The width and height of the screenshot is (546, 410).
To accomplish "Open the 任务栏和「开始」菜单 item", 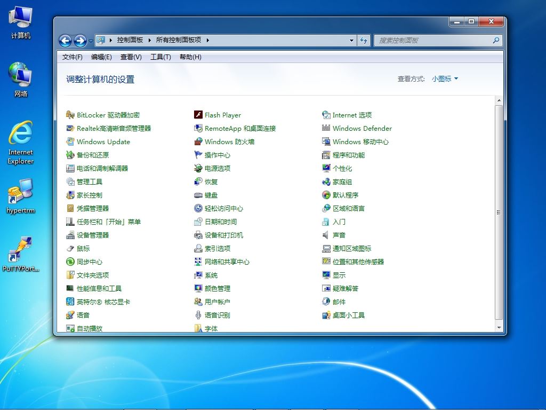I will tap(109, 222).
